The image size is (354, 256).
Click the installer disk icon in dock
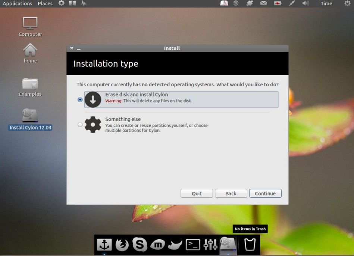click(228, 244)
